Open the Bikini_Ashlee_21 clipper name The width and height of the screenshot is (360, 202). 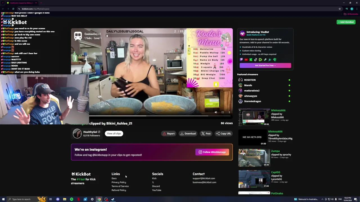pos(119,123)
